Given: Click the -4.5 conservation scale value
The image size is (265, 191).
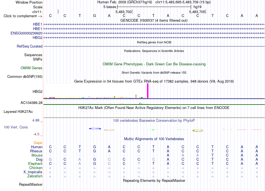Looking at the screenshot, I should [x=36, y=134].
